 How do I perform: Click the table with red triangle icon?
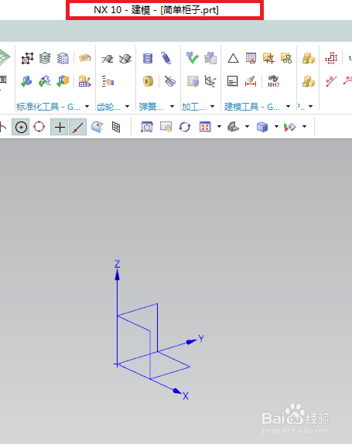point(251,58)
